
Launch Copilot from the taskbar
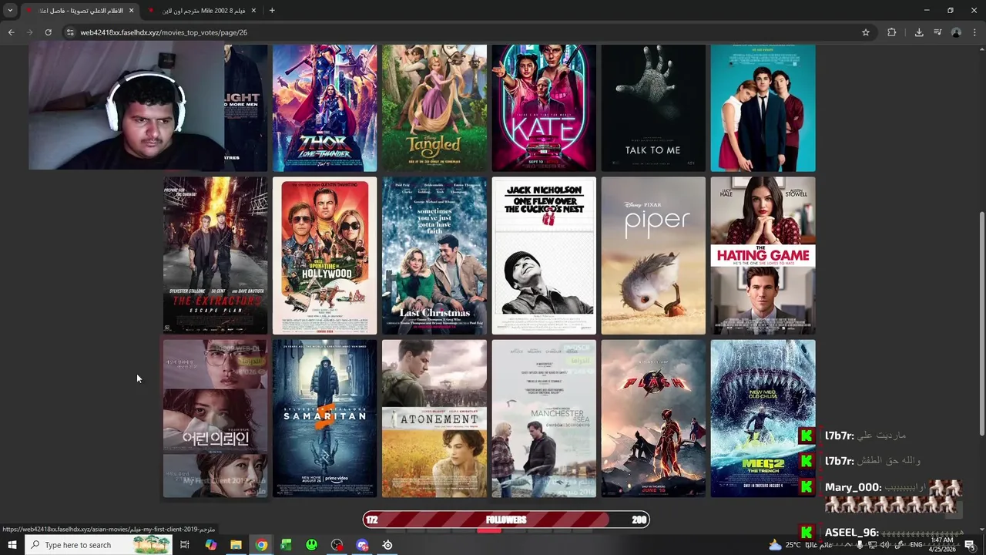211,545
